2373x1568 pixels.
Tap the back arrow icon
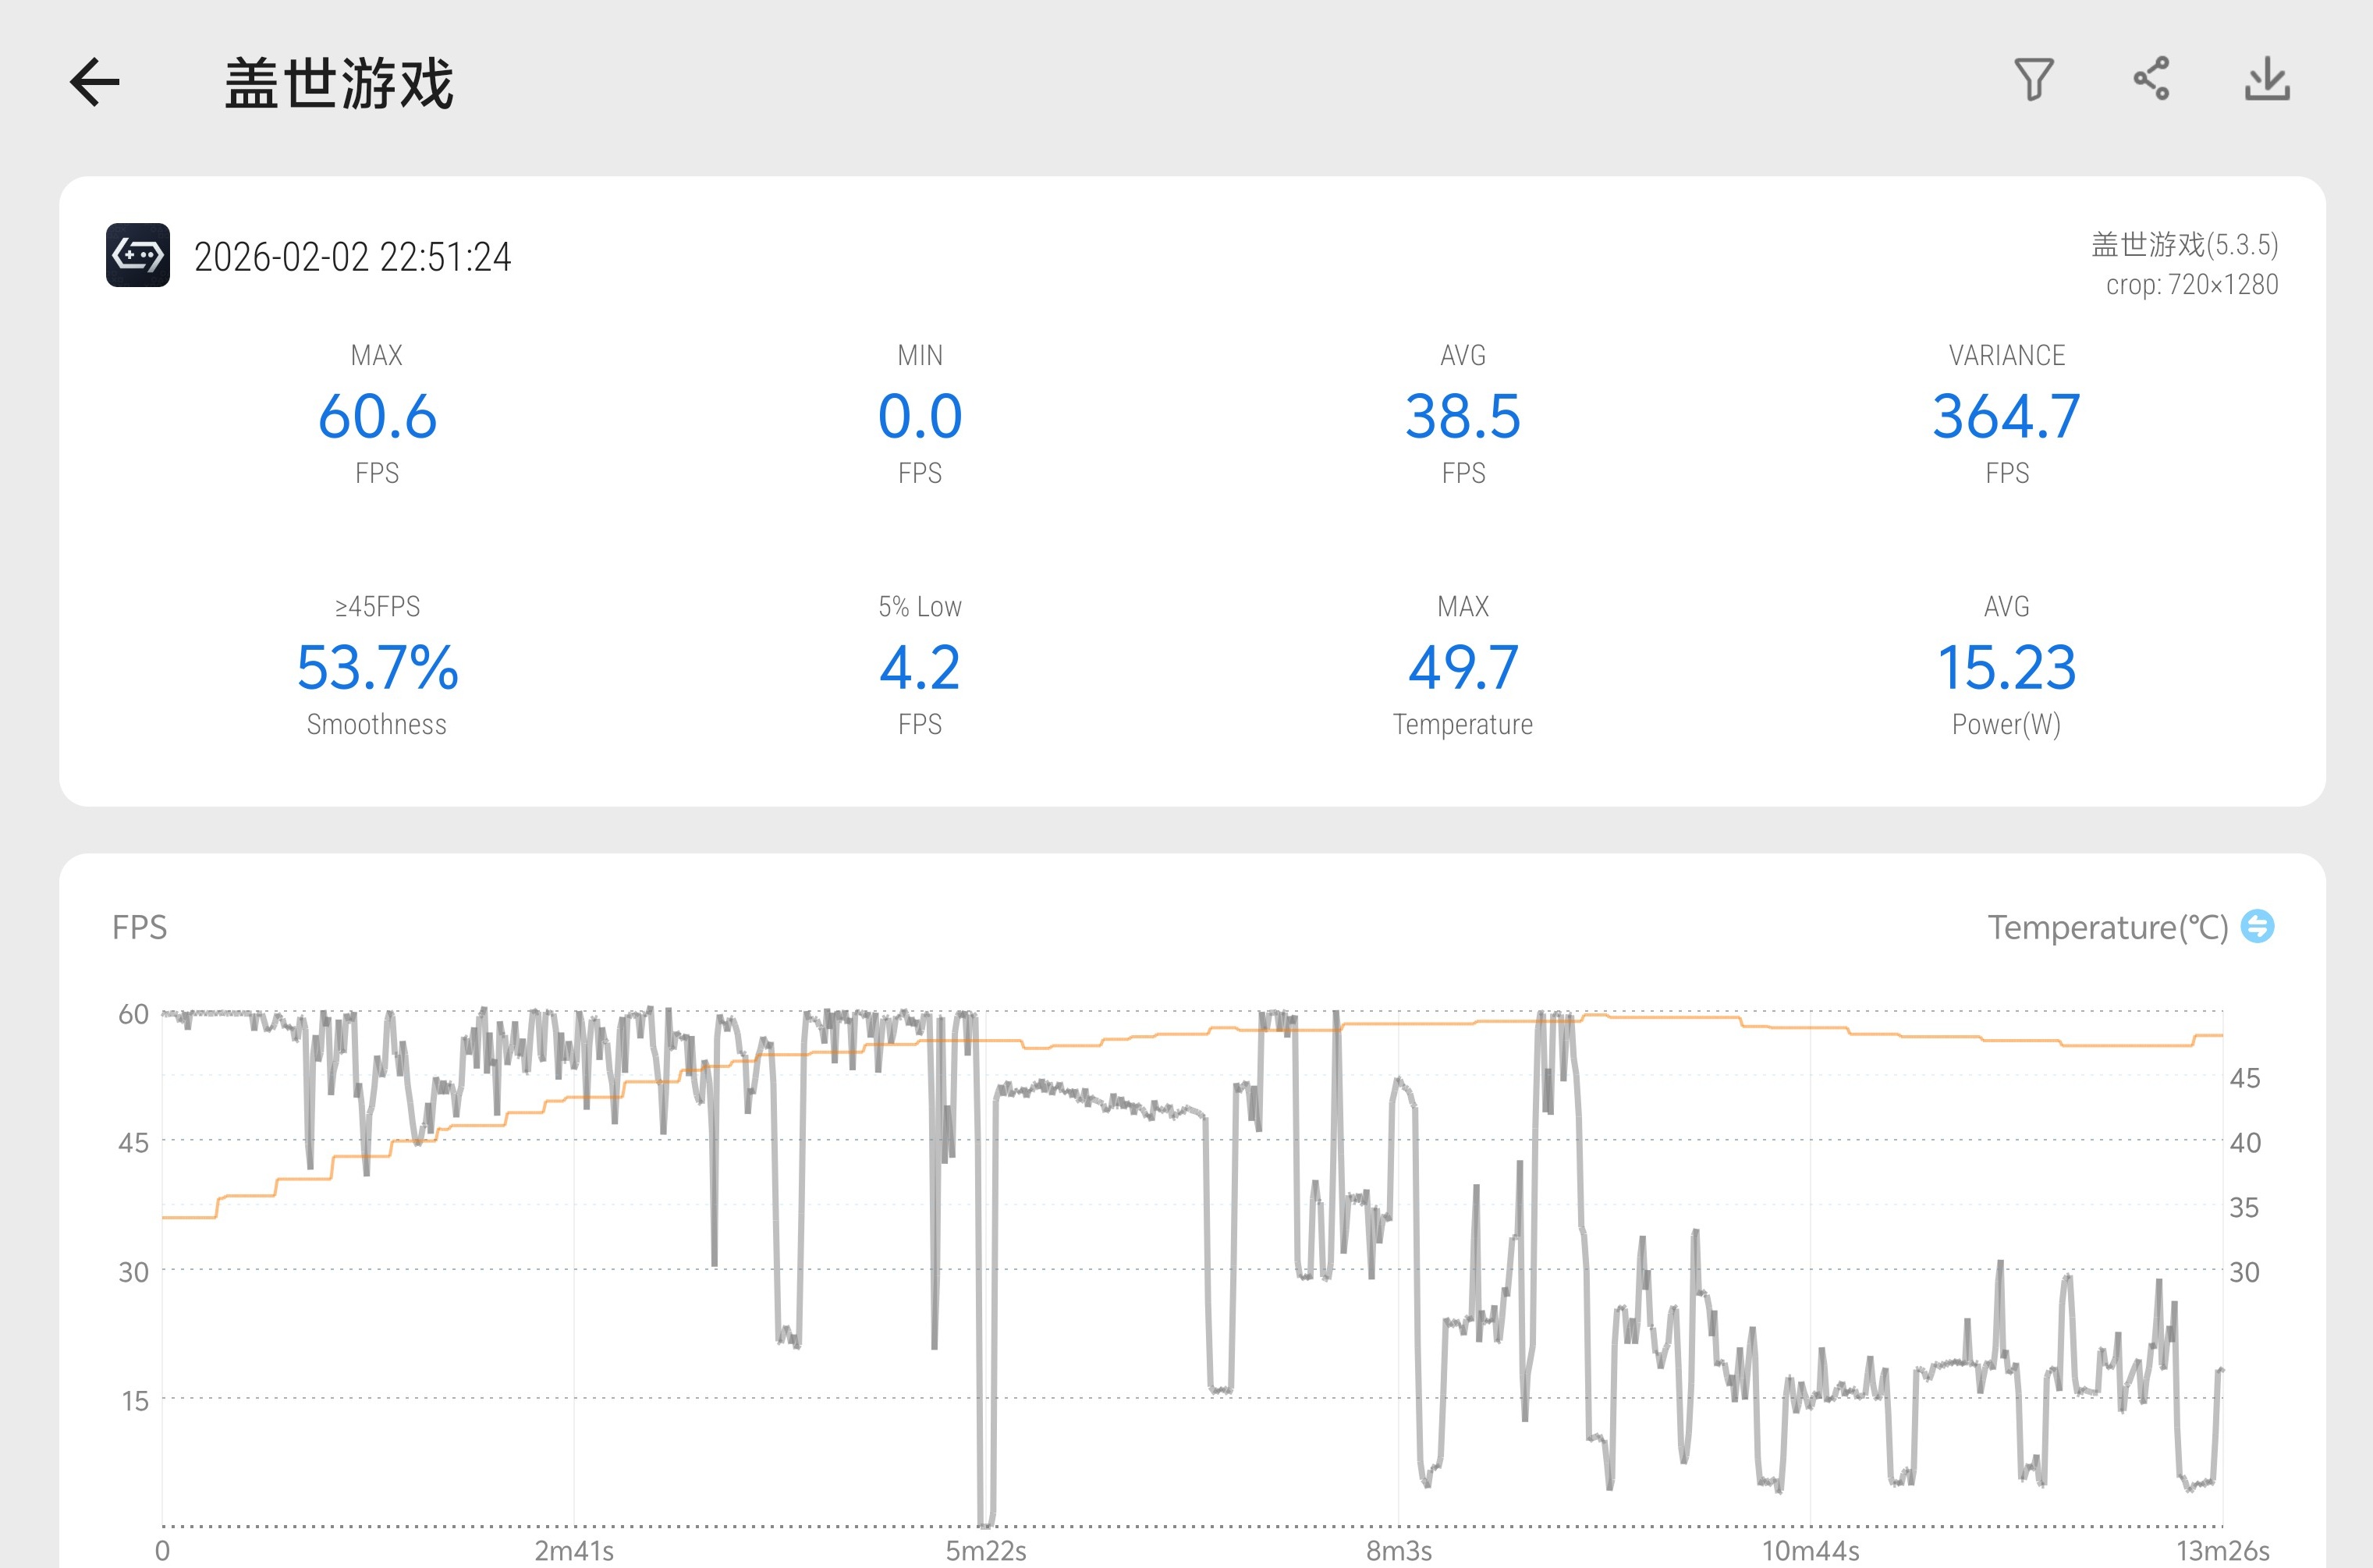95,82
